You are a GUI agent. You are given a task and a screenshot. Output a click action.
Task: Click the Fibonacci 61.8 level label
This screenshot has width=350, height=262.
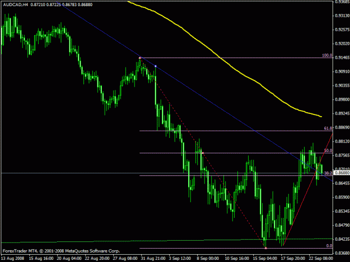click(x=328, y=128)
